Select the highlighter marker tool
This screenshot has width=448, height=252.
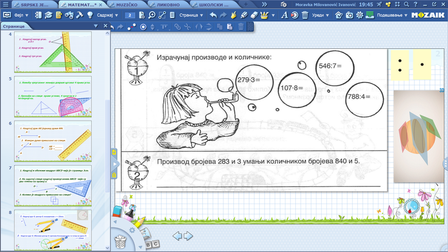click(x=244, y=15)
